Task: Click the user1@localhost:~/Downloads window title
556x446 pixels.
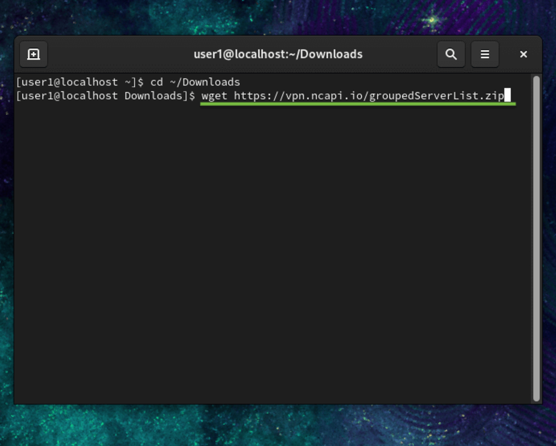Action: (278, 54)
